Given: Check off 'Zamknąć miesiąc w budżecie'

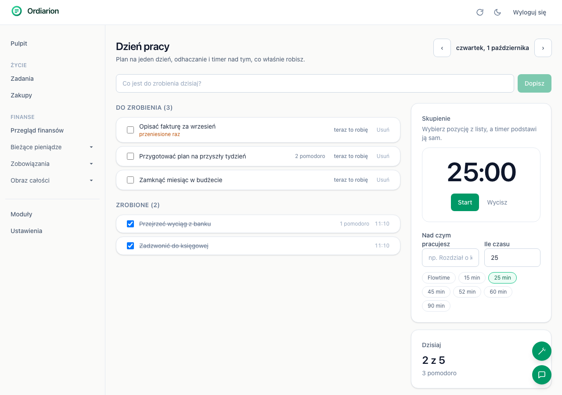Looking at the screenshot, I should click(130, 180).
